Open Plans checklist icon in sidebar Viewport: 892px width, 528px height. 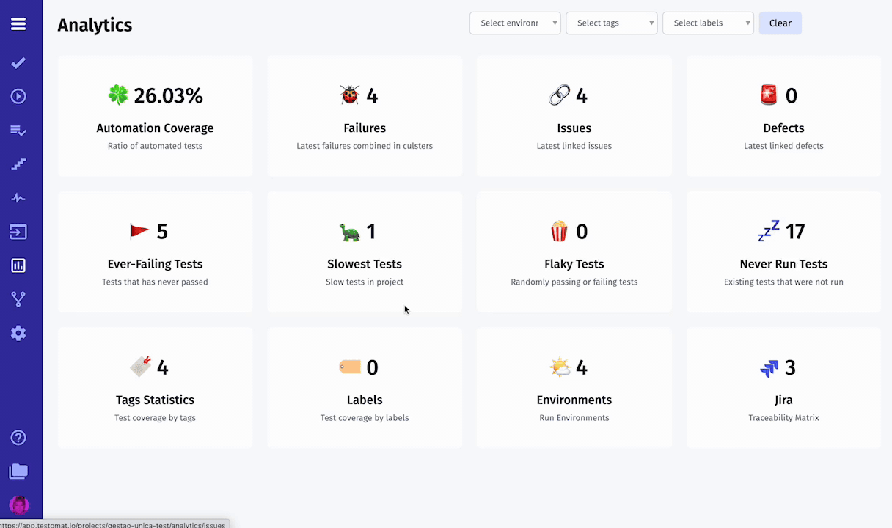pyautogui.click(x=18, y=131)
